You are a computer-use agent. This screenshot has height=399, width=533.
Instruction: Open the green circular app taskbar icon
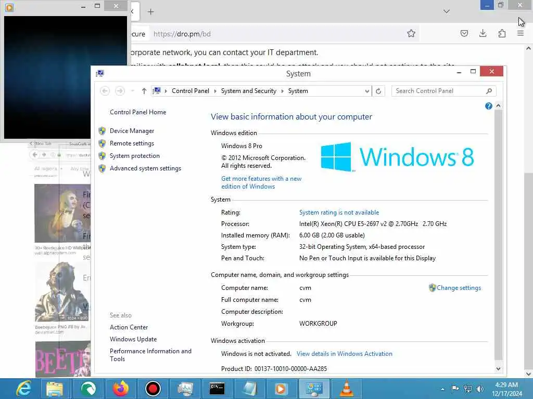click(x=88, y=389)
